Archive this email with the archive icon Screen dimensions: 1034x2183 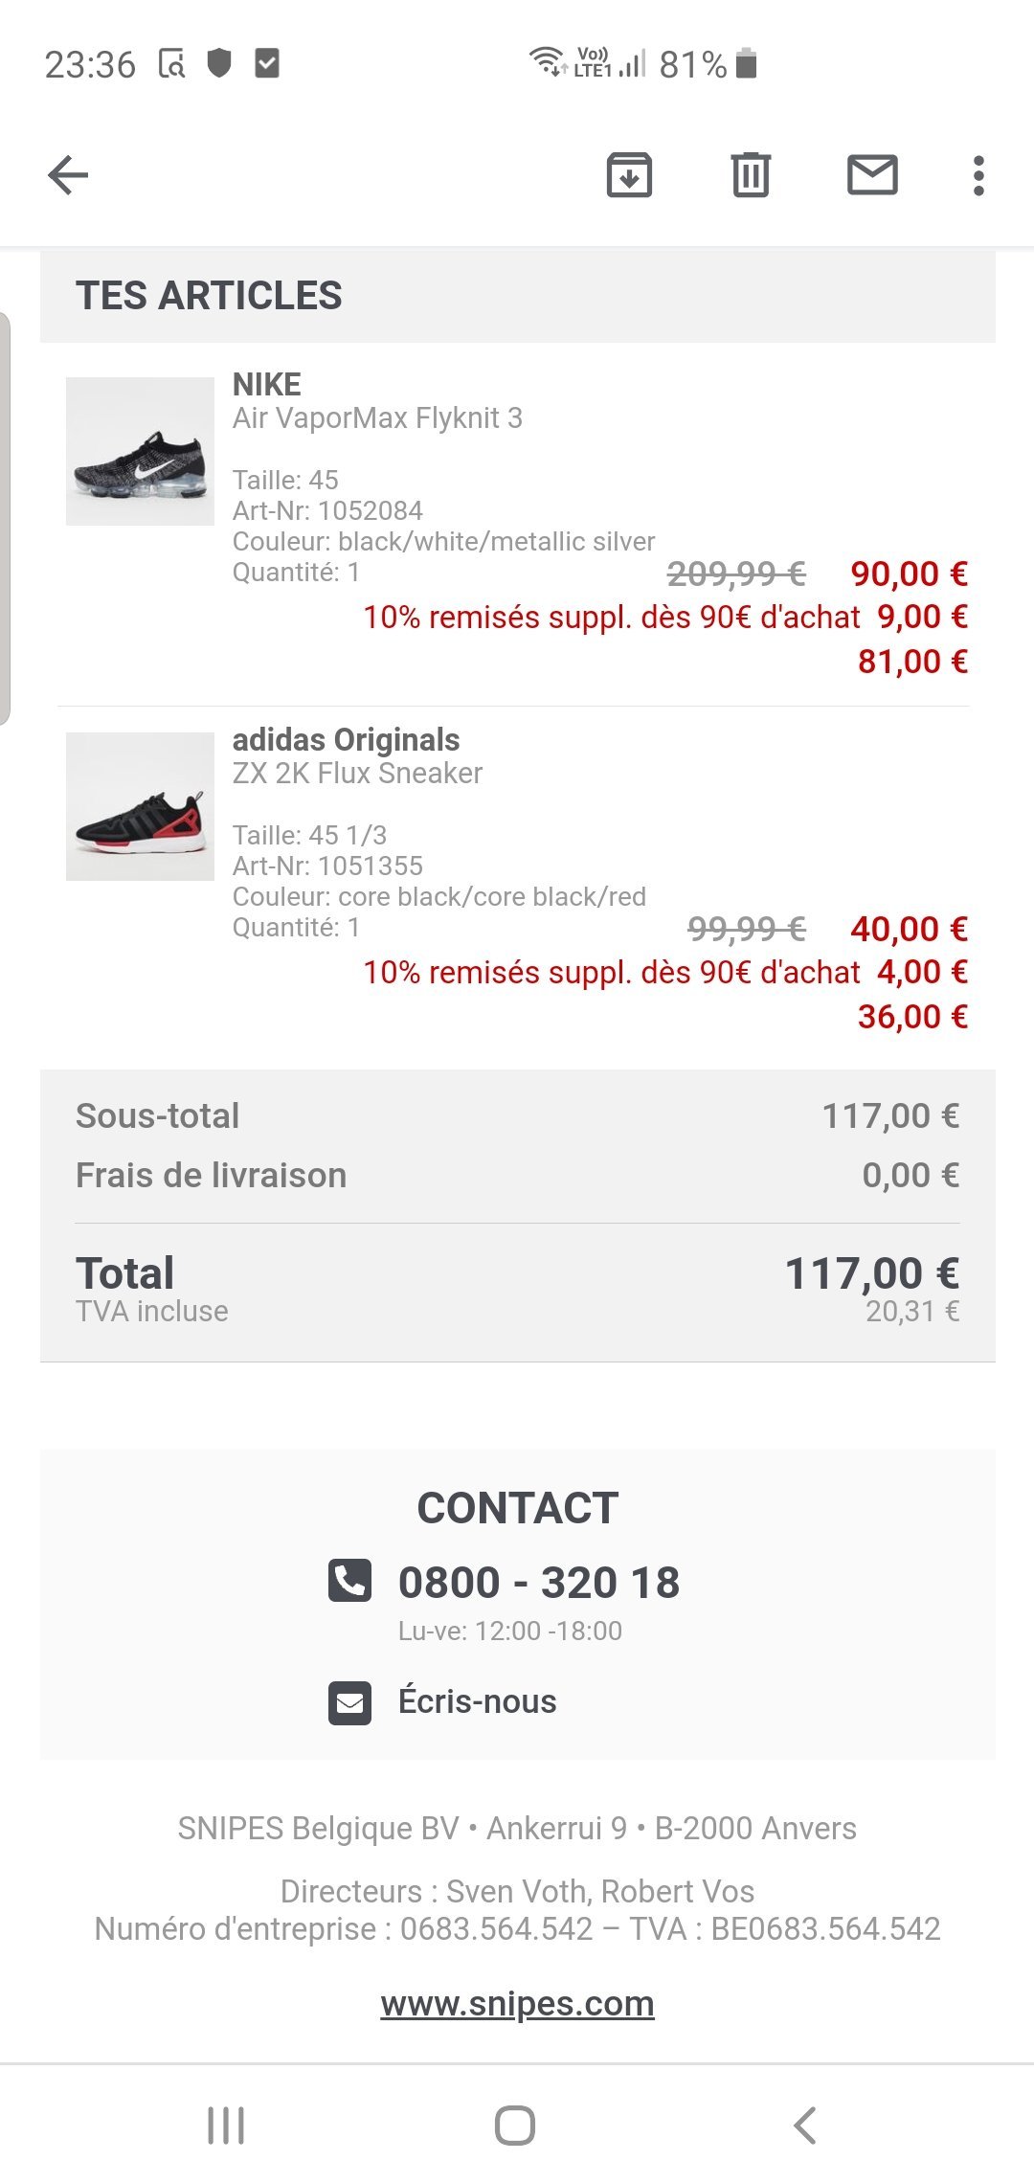[x=629, y=175]
